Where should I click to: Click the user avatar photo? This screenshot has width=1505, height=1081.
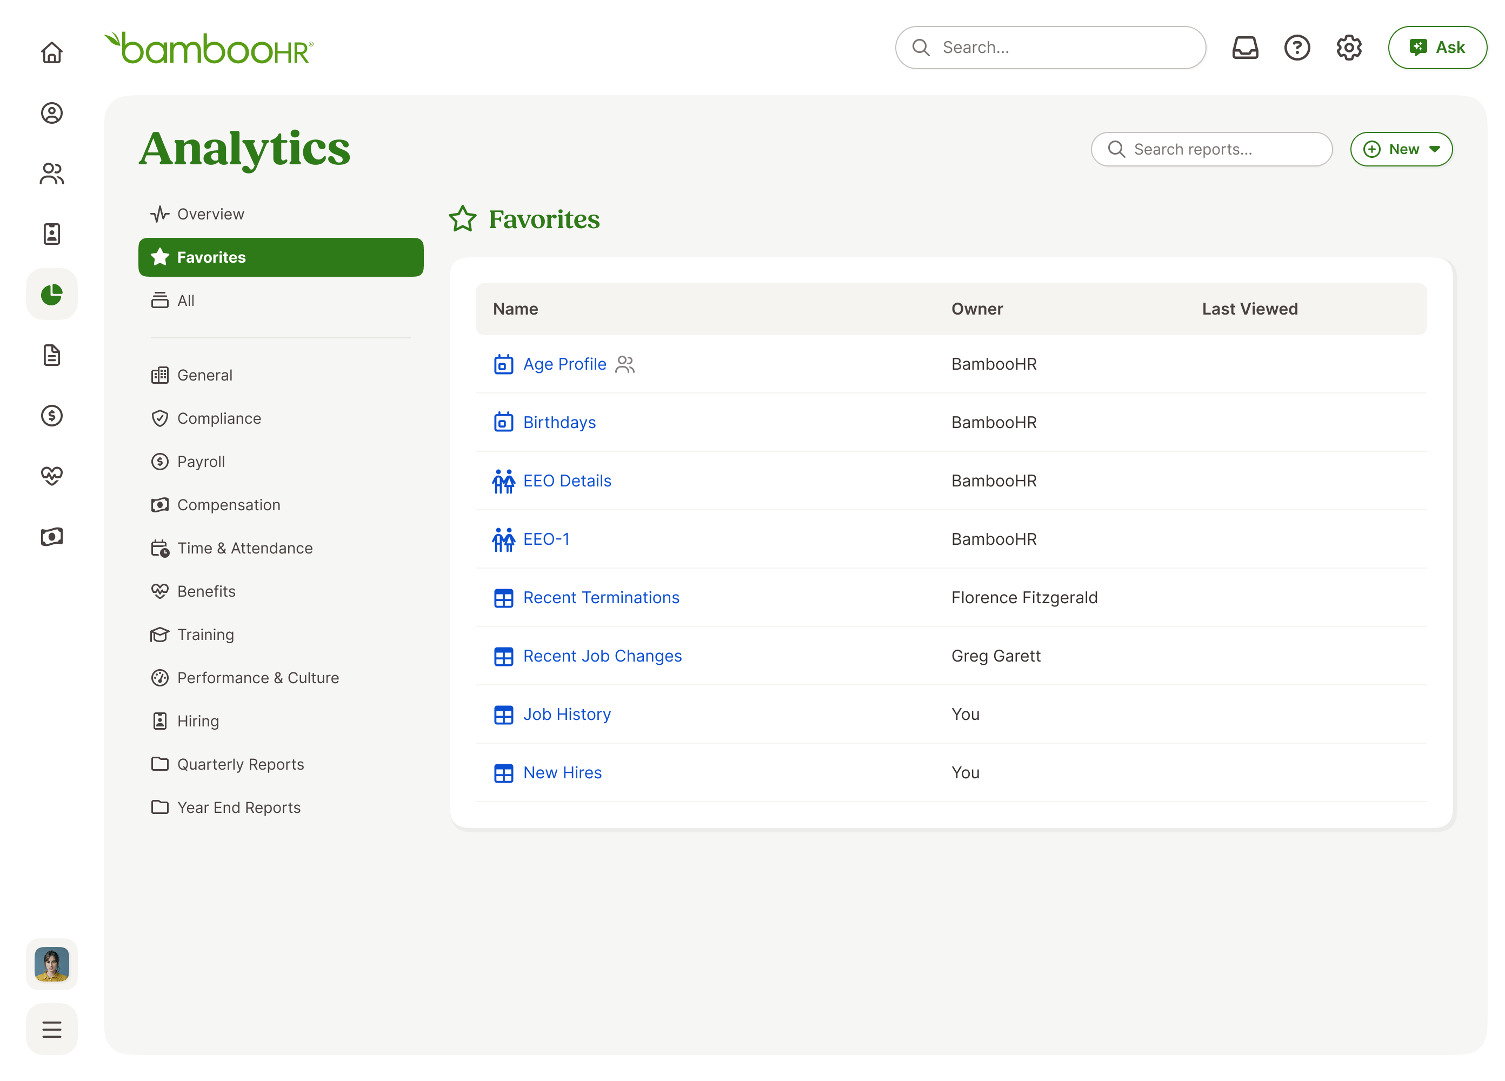pyautogui.click(x=52, y=964)
